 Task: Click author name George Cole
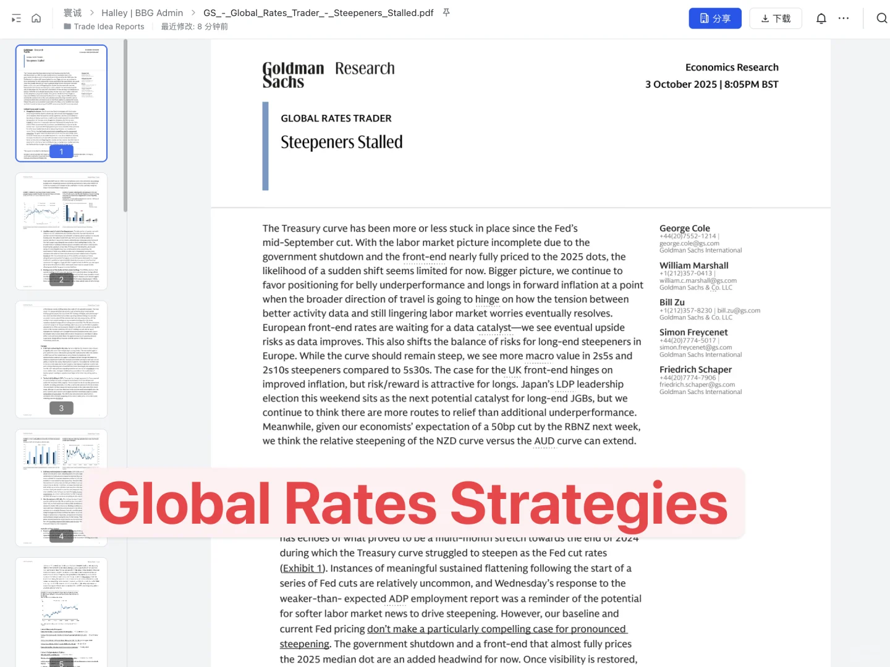point(685,228)
